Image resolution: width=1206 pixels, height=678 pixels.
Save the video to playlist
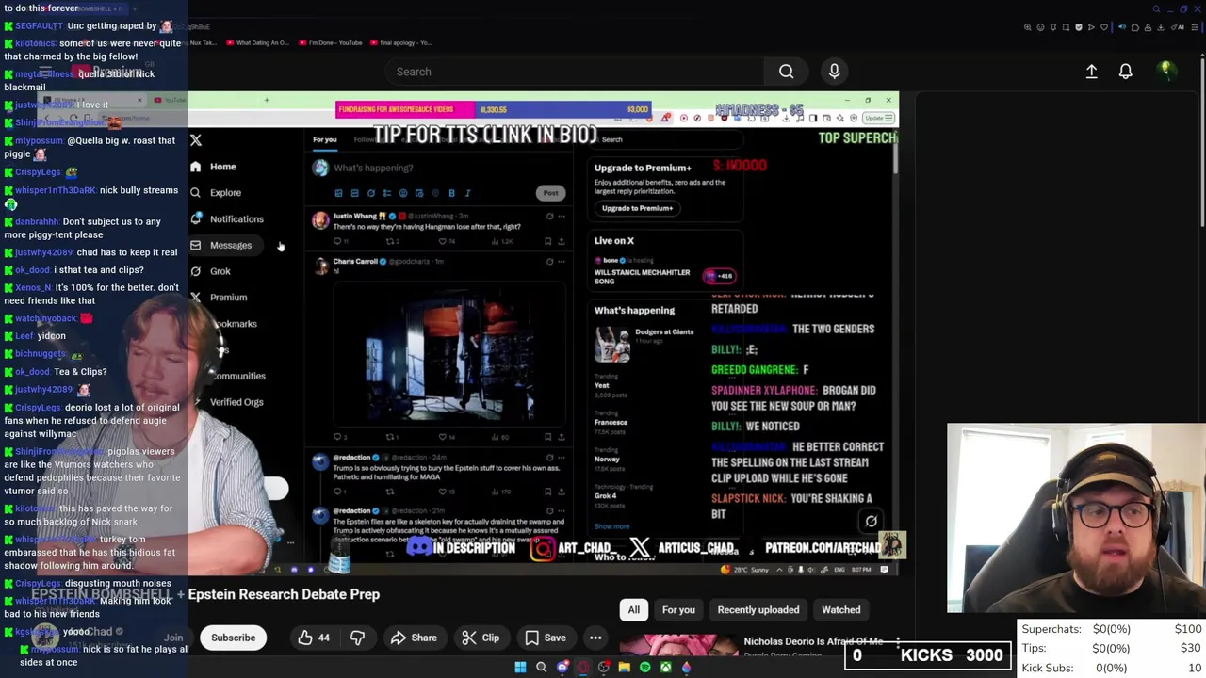(x=545, y=638)
